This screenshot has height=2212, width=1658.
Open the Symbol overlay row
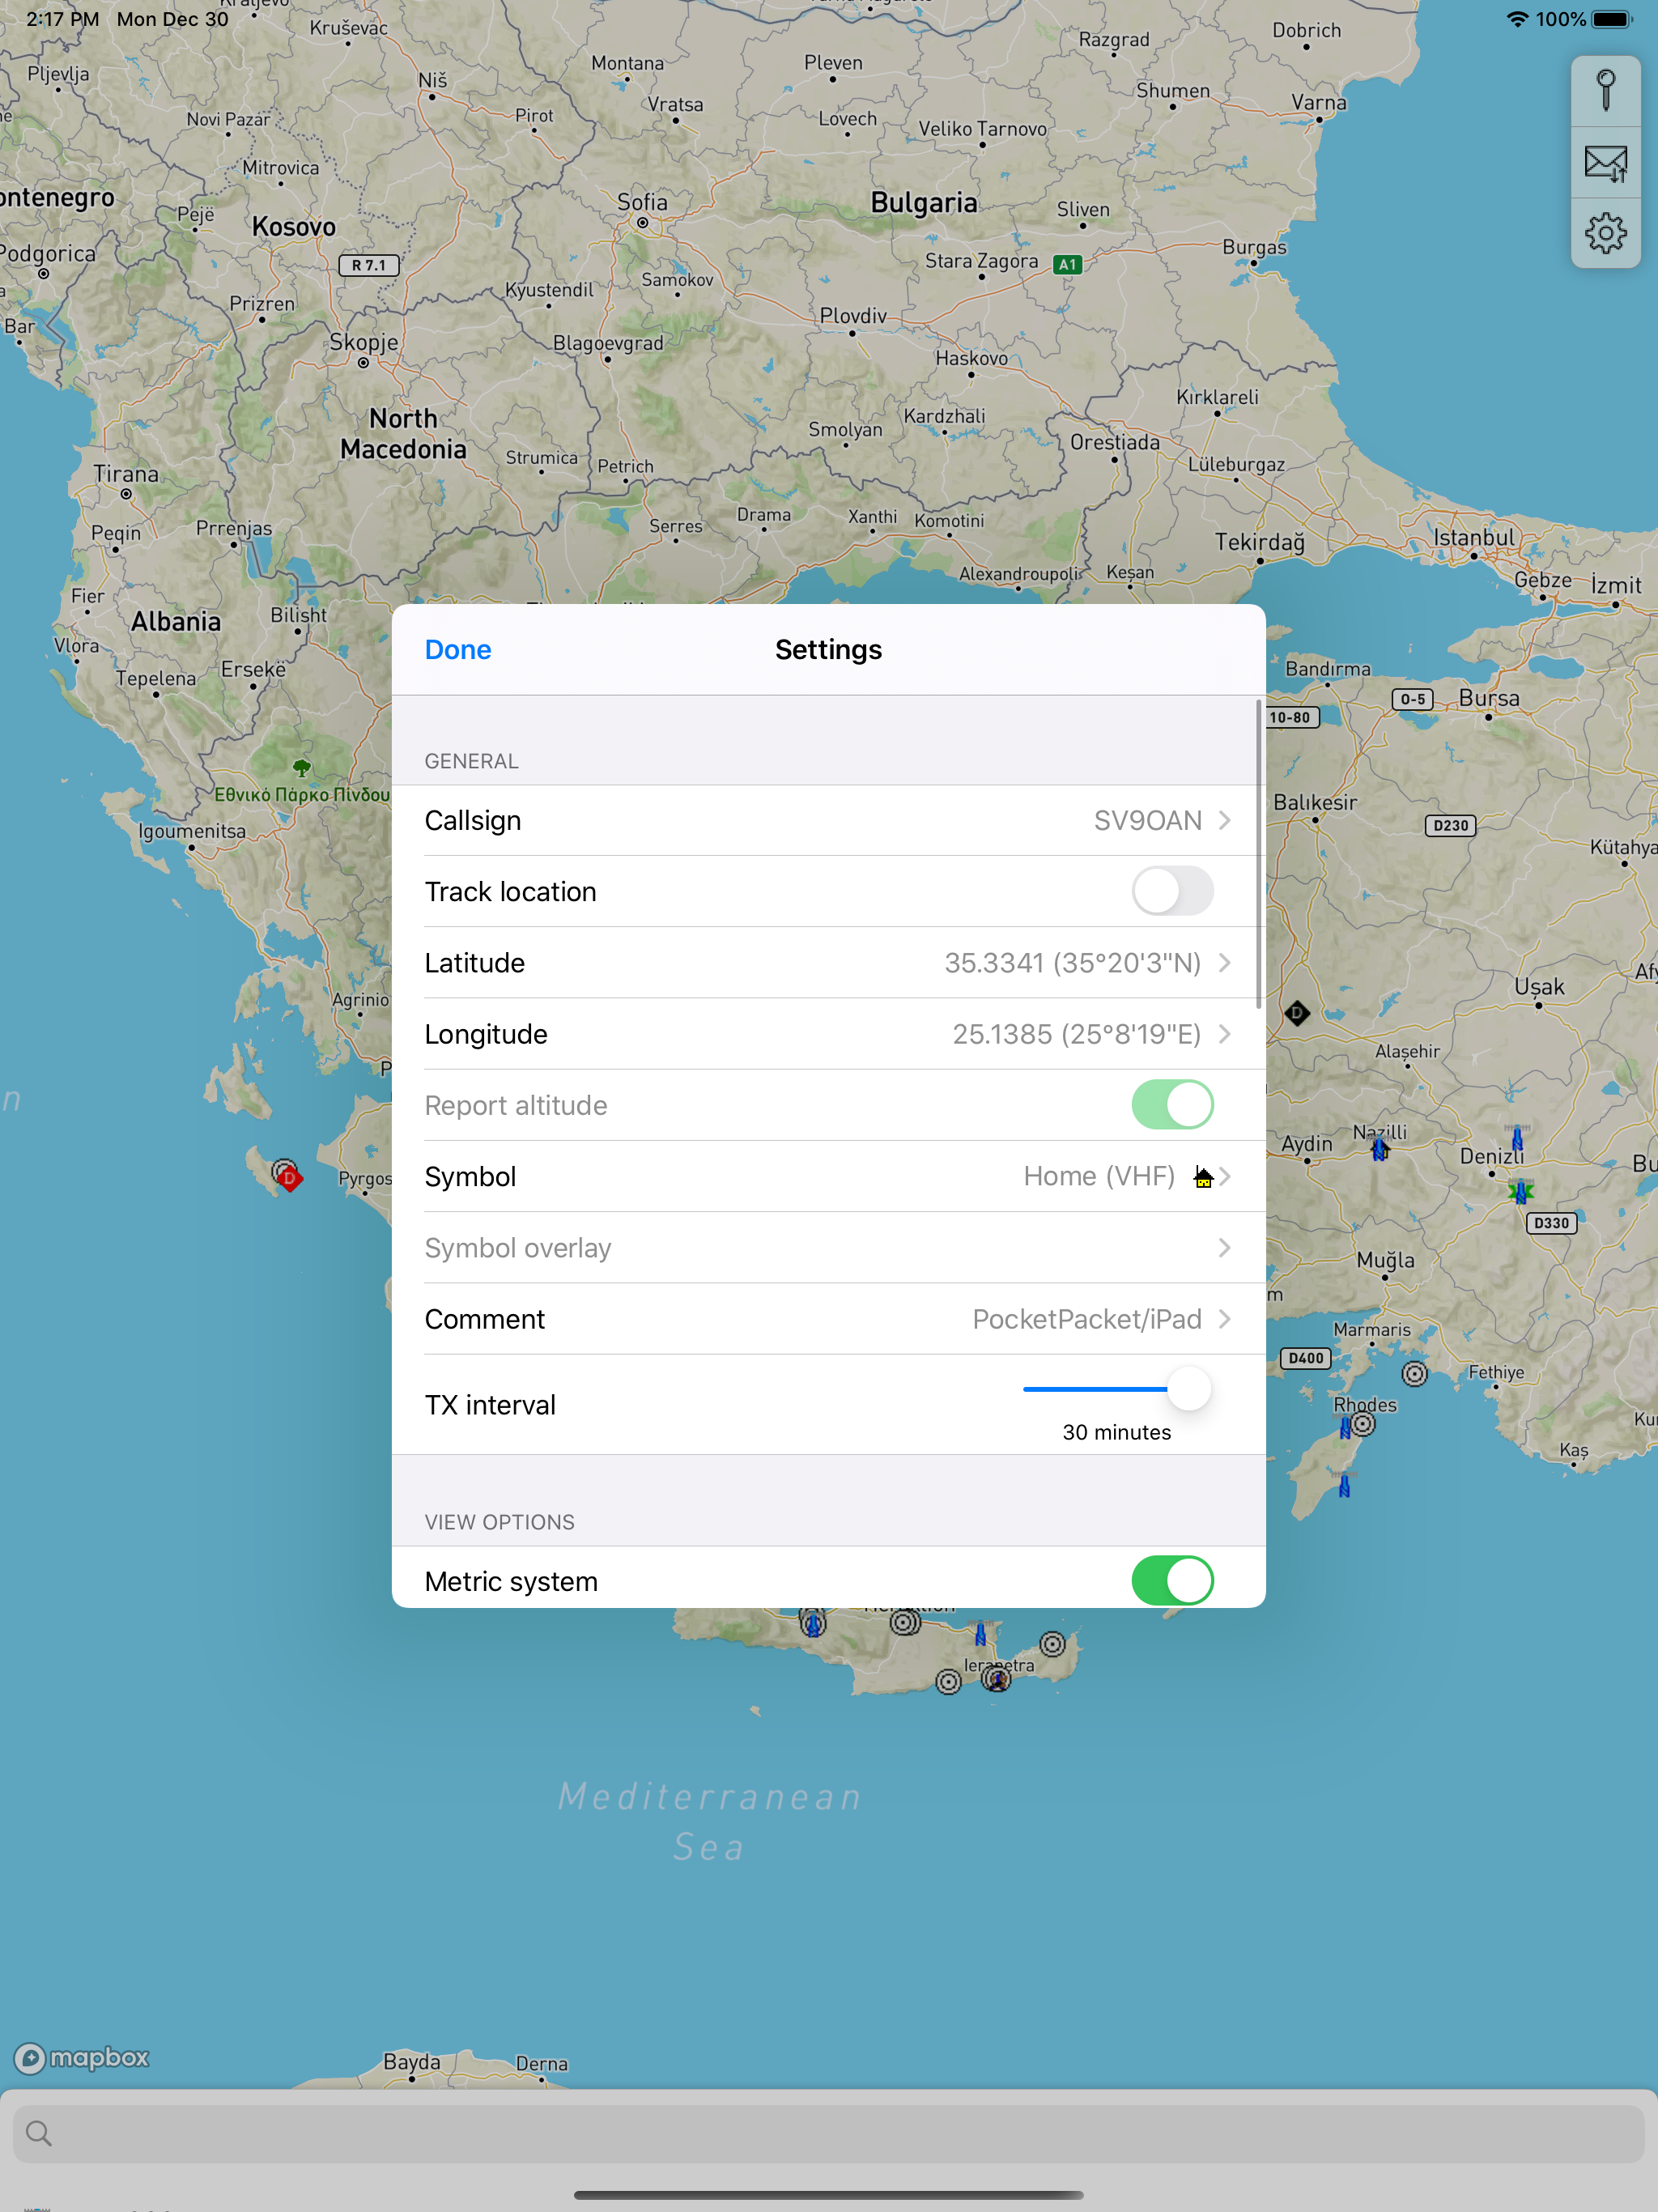[828, 1248]
